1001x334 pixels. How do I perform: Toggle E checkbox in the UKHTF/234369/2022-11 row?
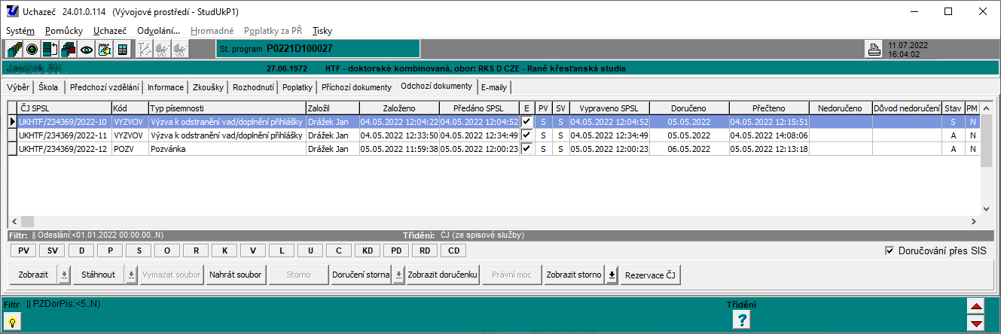pyautogui.click(x=526, y=135)
